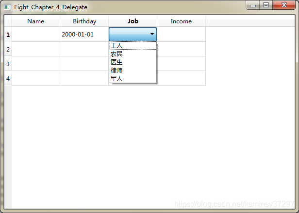Minimize the Eight_Chapter_4_Delegate window
Viewport: 299px width, 213px height.
253,5
